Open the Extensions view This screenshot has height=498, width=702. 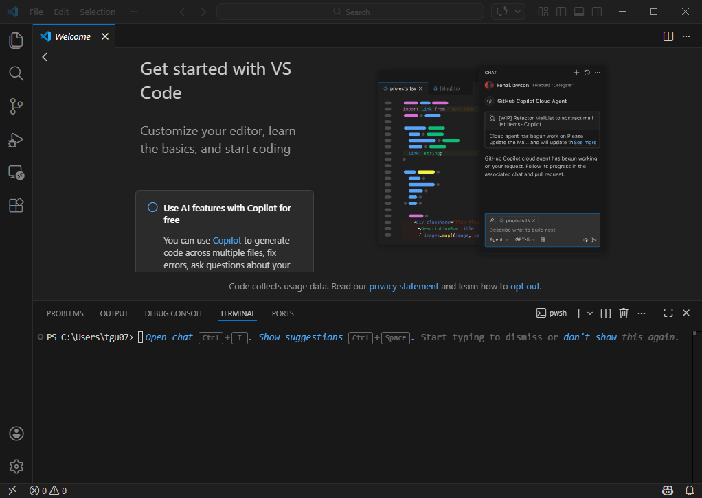16,205
